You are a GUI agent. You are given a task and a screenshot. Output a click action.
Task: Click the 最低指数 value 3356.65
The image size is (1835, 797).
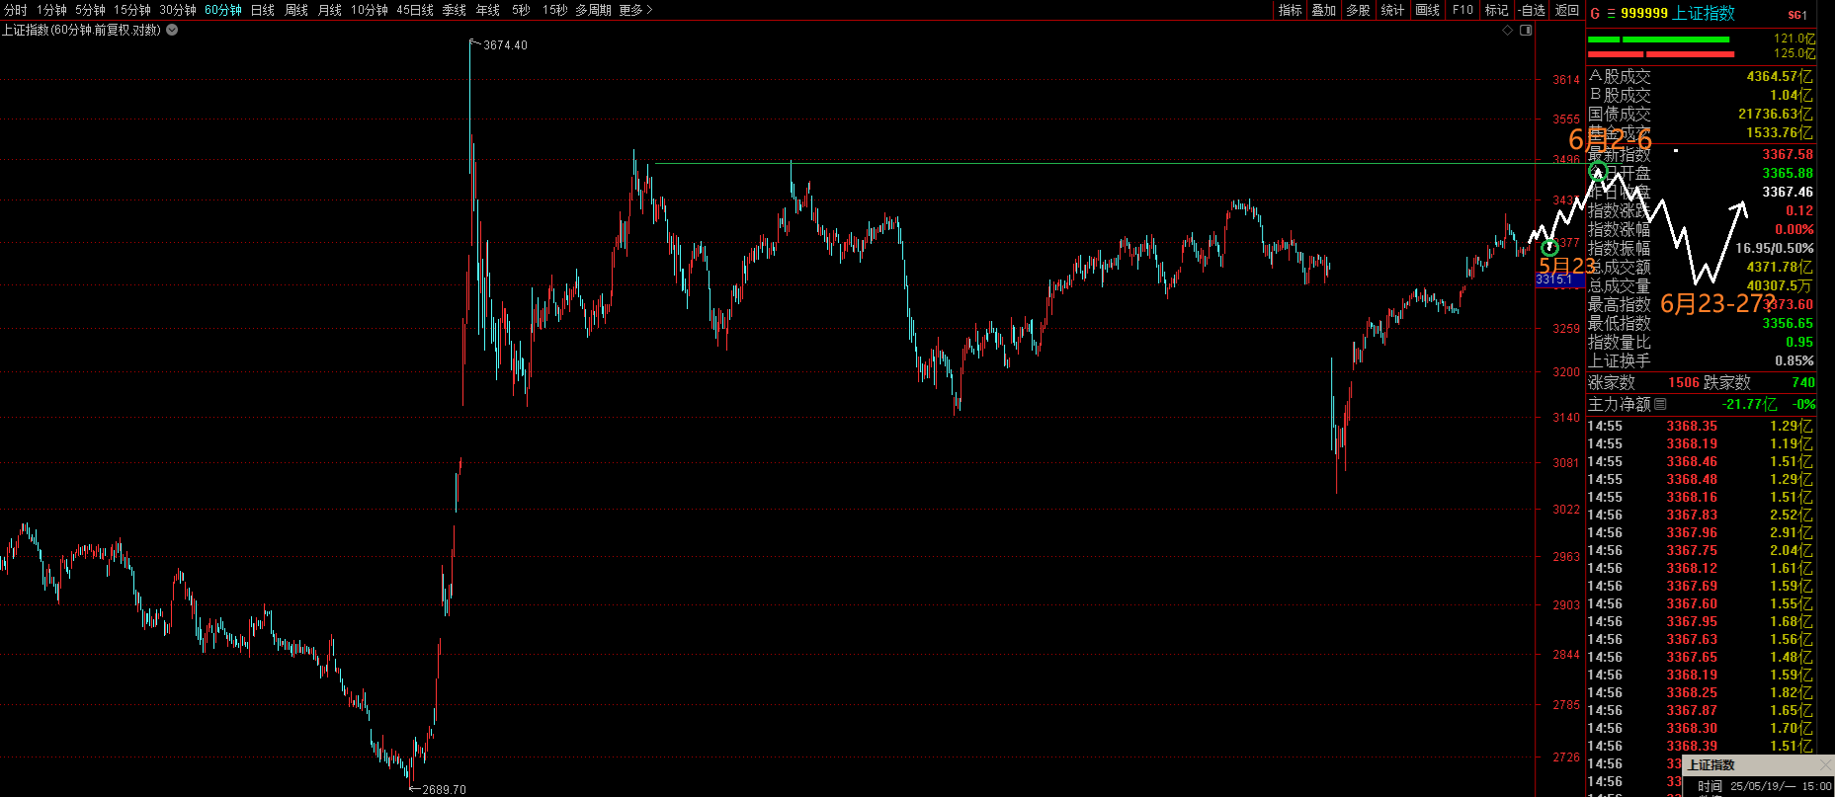click(1788, 323)
